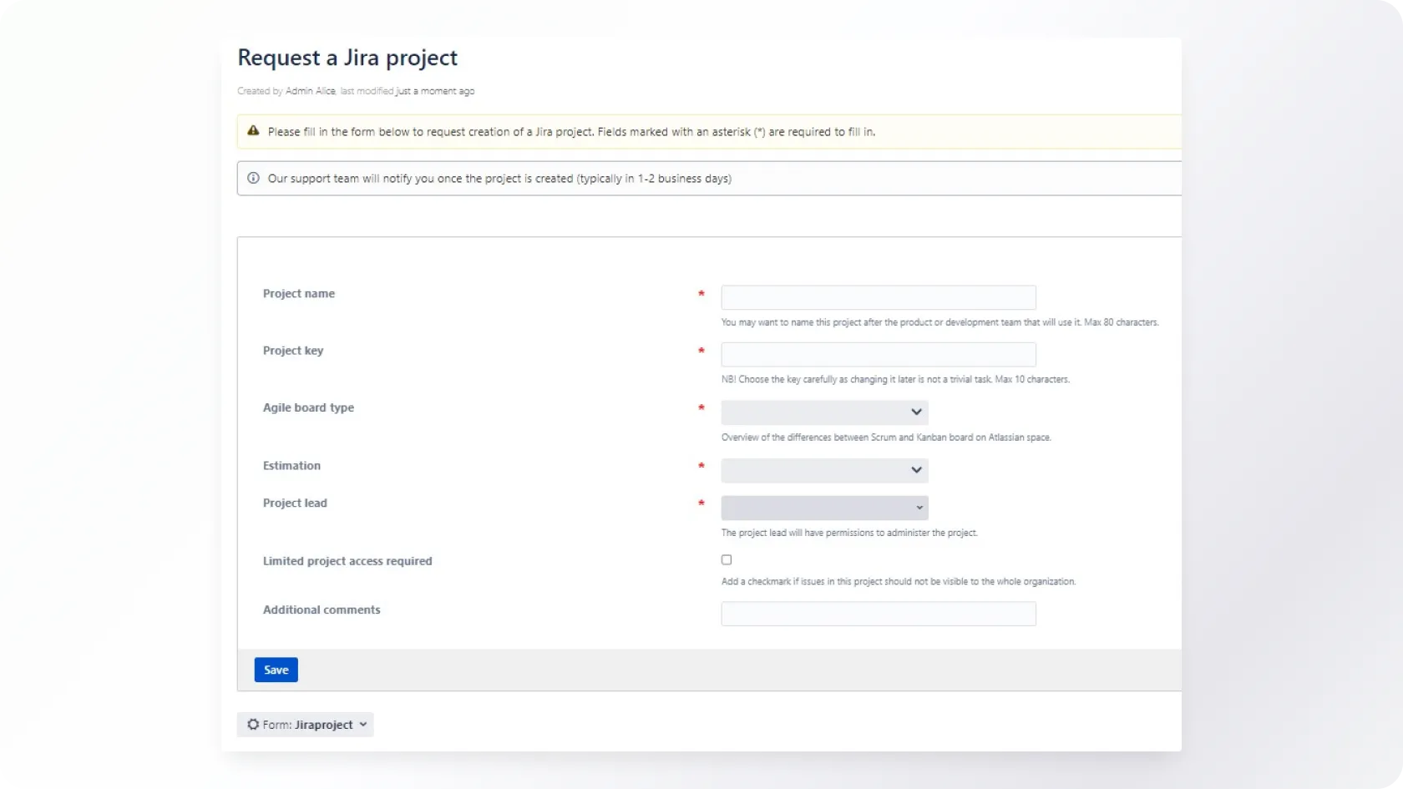
Task: Click the Limited project access required label
Action: tap(347, 561)
